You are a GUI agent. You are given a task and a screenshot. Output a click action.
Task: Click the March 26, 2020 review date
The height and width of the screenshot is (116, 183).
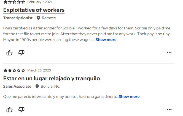pyautogui.click(x=39, y=70)
